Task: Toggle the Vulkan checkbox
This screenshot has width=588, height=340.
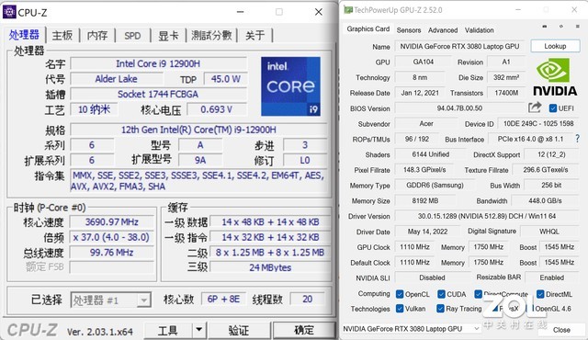Action: (400, 309)
